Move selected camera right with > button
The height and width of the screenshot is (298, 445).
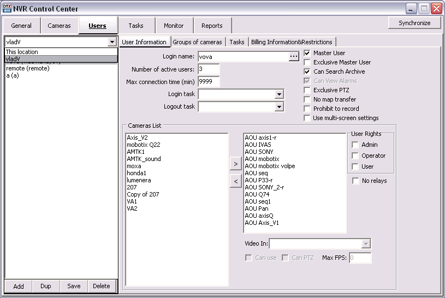[x=235, y=164]
